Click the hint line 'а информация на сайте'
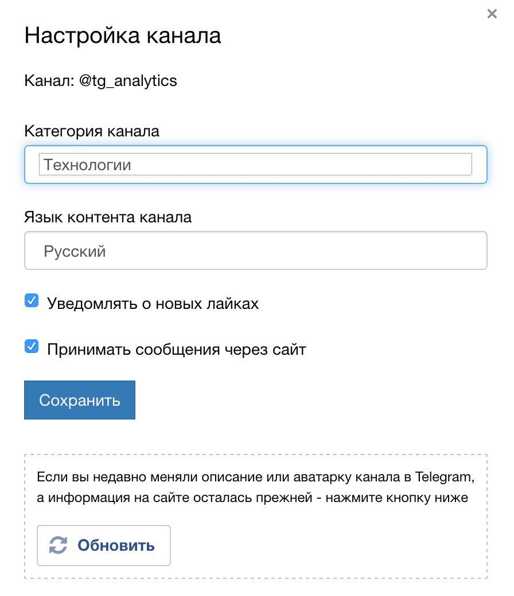 [252, 497]
